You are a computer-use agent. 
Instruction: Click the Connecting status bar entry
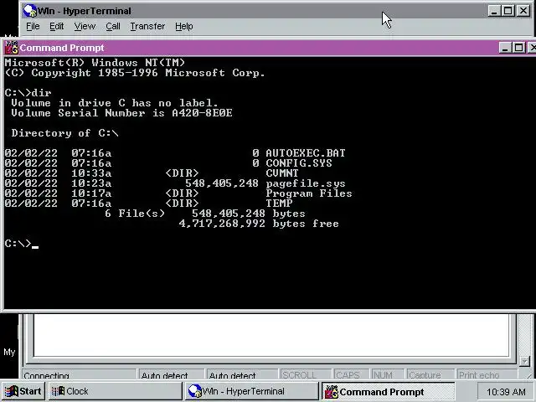(x=79, y=375)
